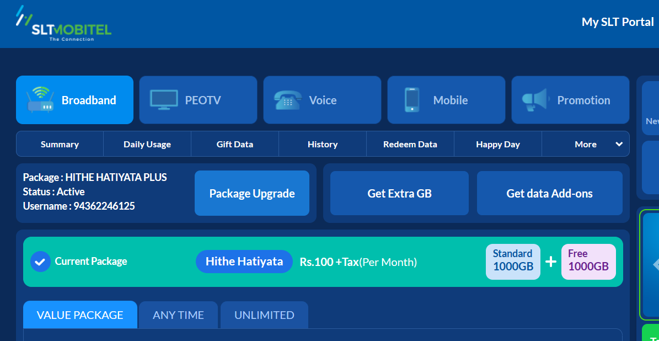
Task: Open the Gift Data section
Action: tap(235, 144)
